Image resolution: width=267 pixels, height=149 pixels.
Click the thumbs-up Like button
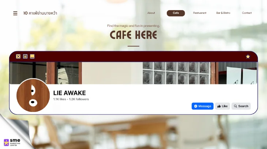point(222,106)
